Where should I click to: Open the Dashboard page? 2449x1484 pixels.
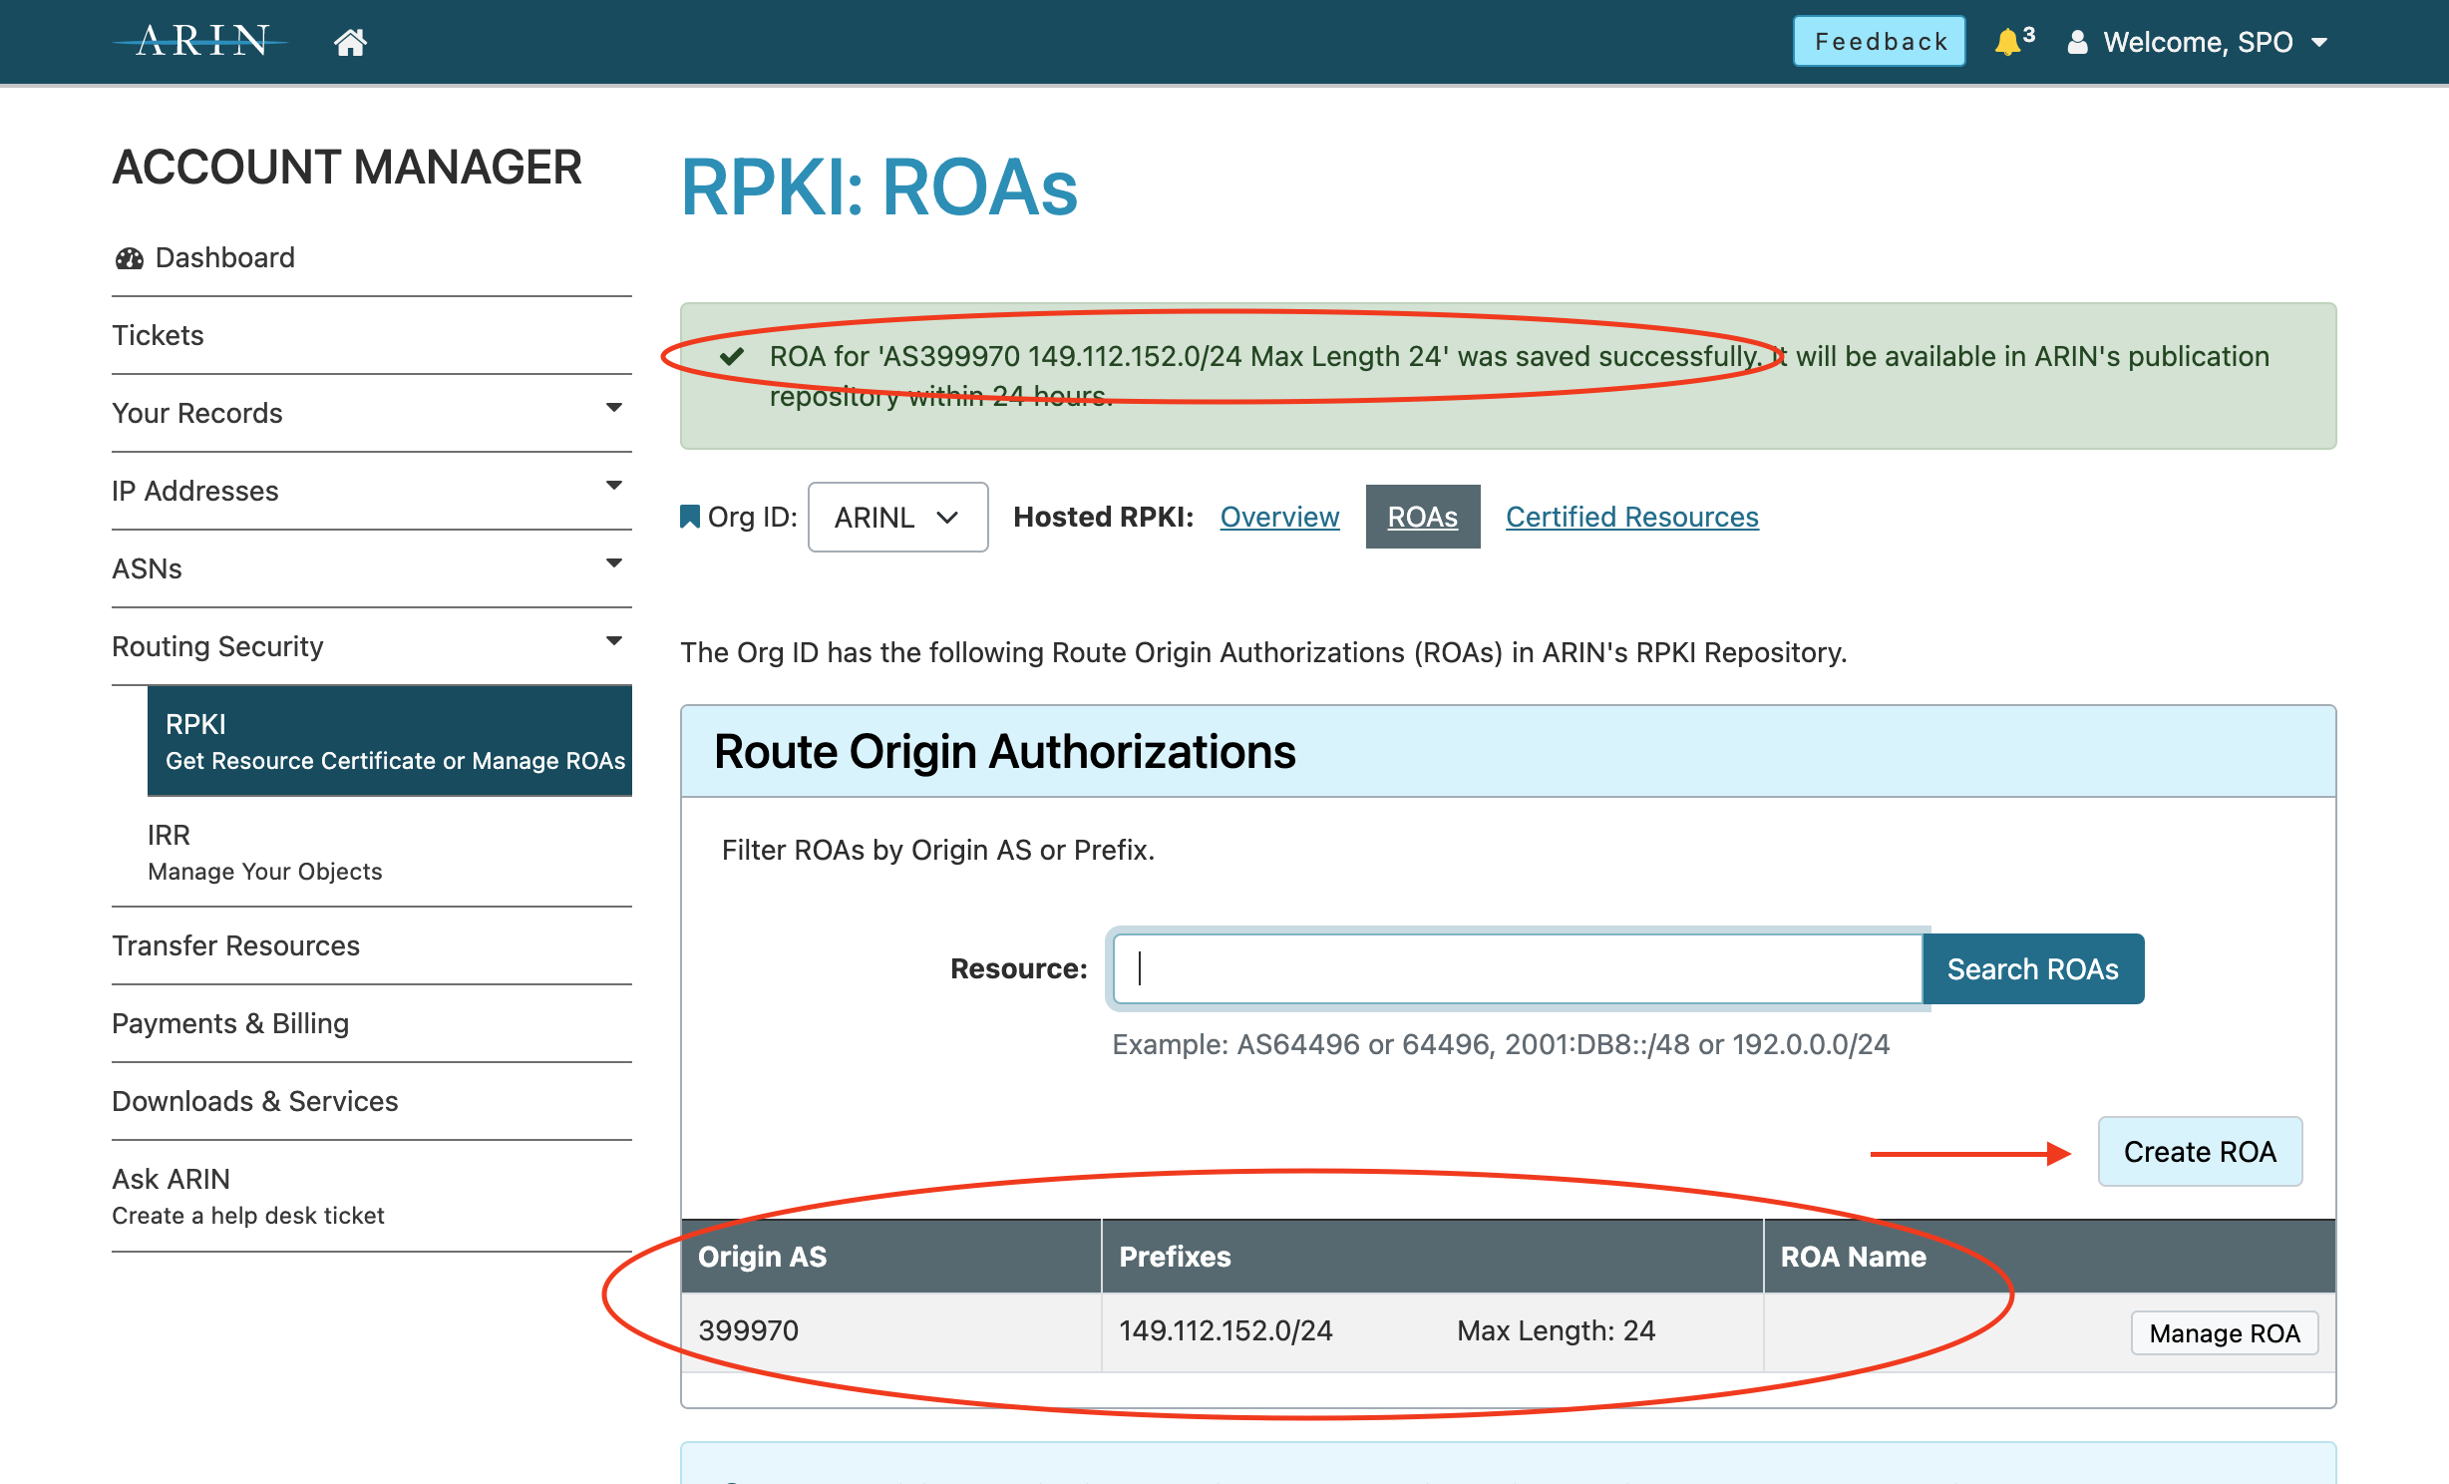pos(224,257)
